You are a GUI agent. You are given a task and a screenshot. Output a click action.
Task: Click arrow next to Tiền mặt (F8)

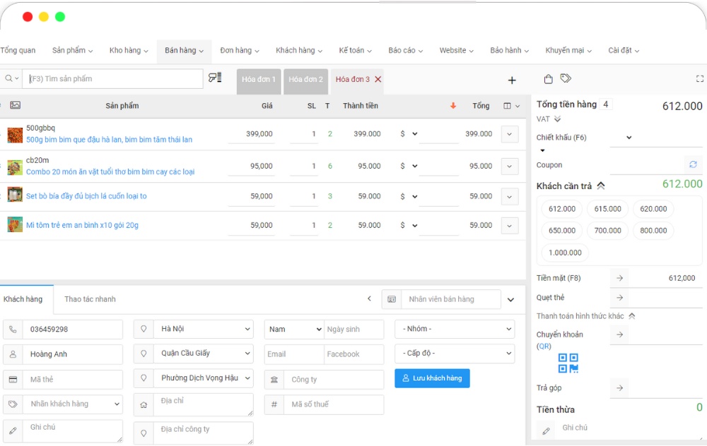(619, 278)
